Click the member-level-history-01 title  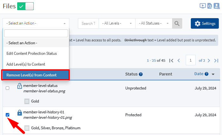[44, 112]
